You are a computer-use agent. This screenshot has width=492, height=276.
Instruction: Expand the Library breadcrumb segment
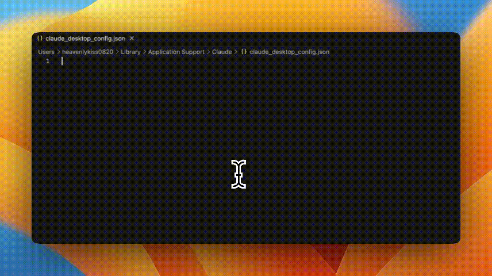[x=130, y=52]
